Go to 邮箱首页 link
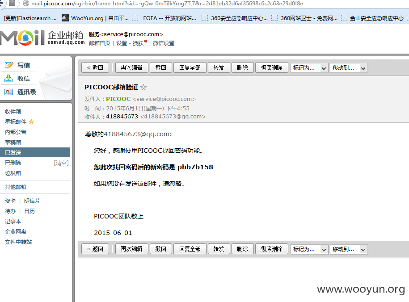This screenshot has height=302, width=409. [x=100, y=43]
